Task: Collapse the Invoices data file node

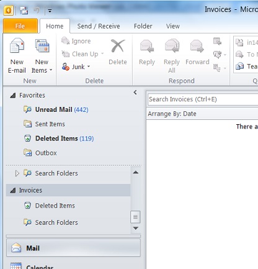Action: [x=13, y=190]
